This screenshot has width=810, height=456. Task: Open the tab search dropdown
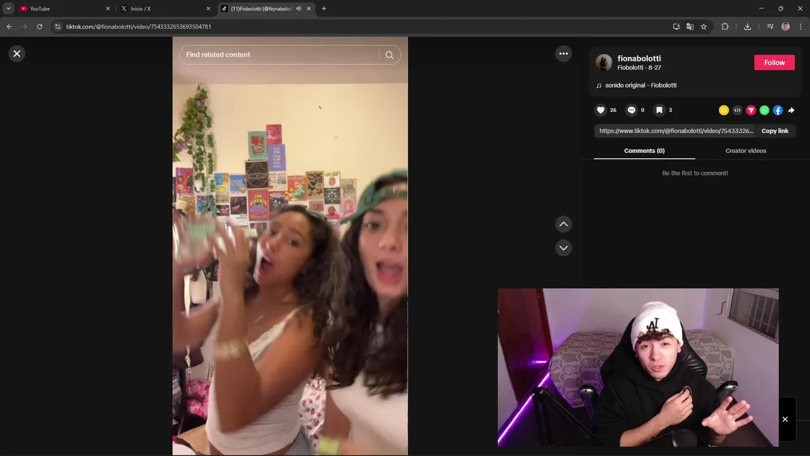(x=8, y=9)
